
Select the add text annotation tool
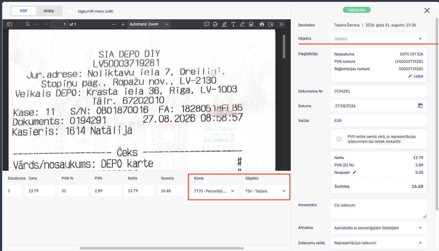pos(233,24)
